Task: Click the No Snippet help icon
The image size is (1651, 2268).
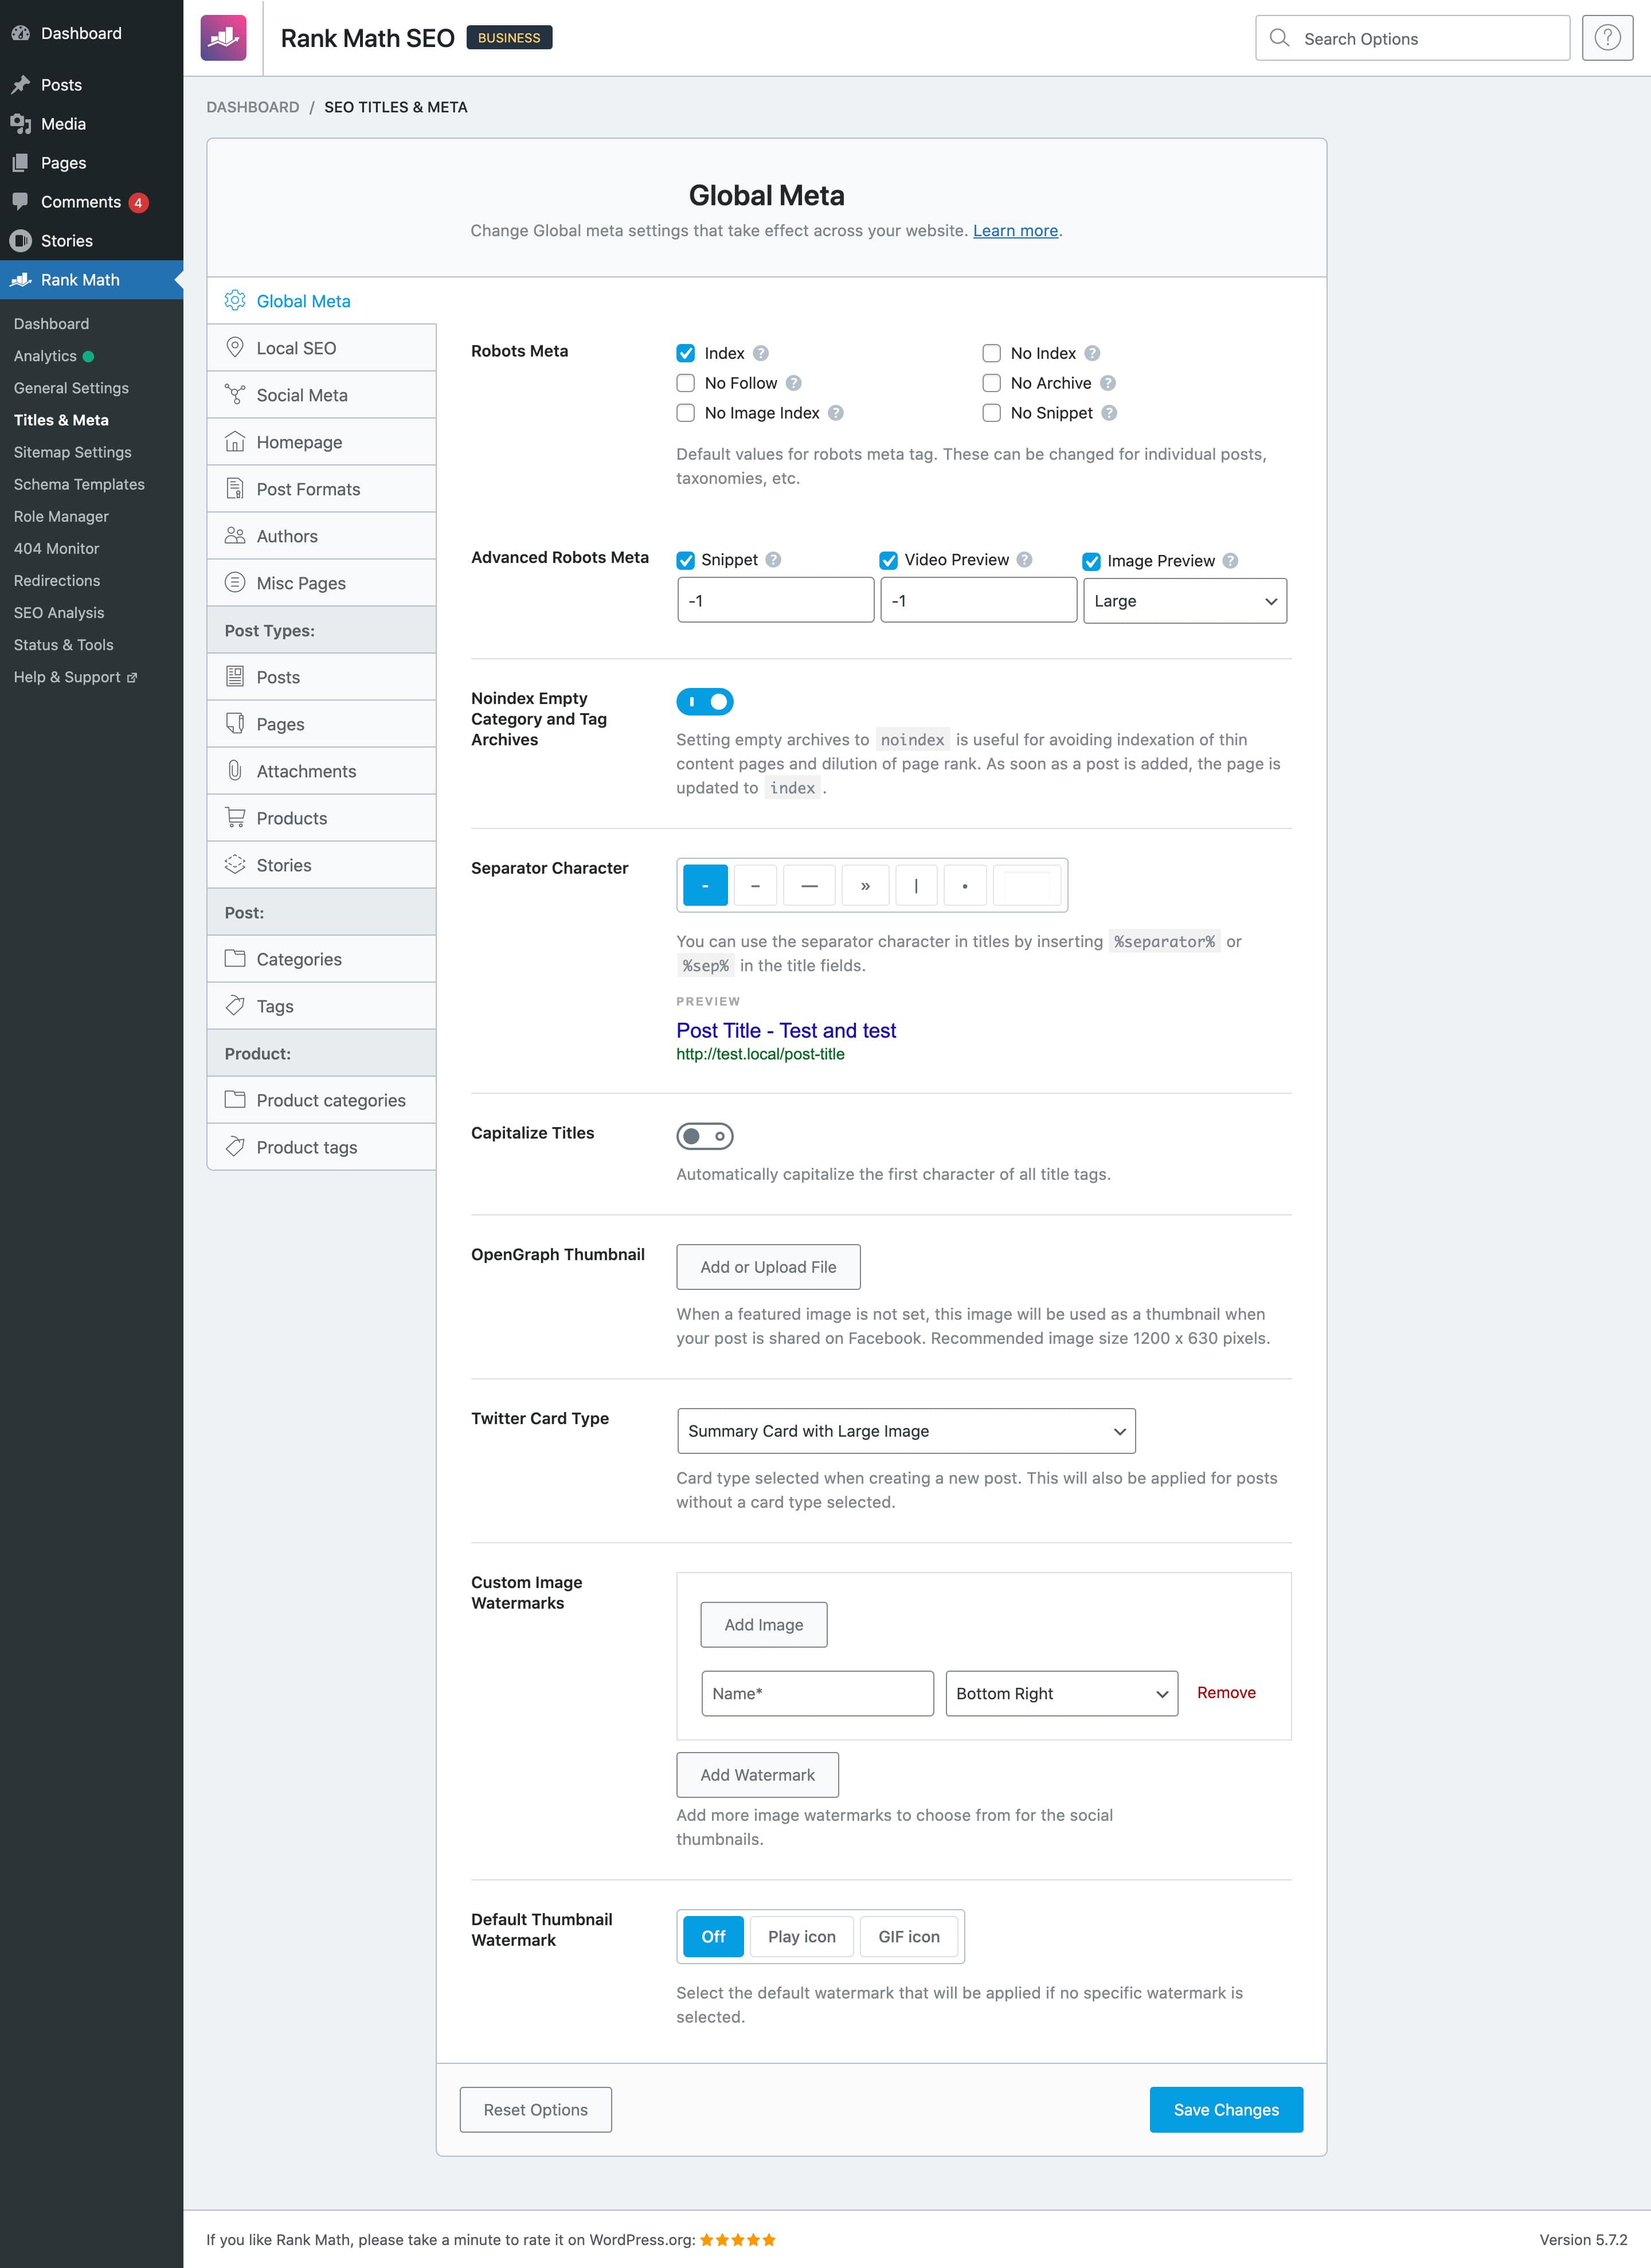Action: click(1109, 413)
